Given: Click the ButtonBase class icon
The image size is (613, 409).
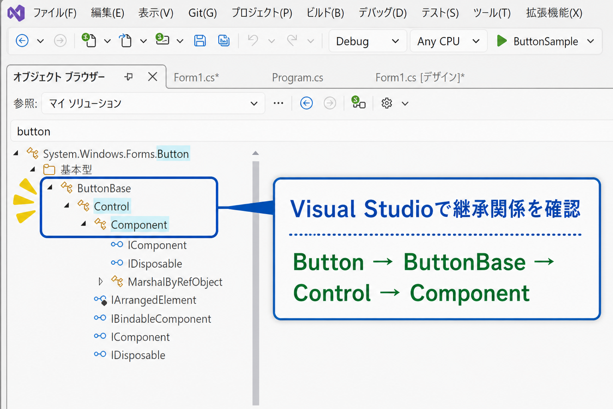Looking at the screenshot, I should (x=67, y=187).
